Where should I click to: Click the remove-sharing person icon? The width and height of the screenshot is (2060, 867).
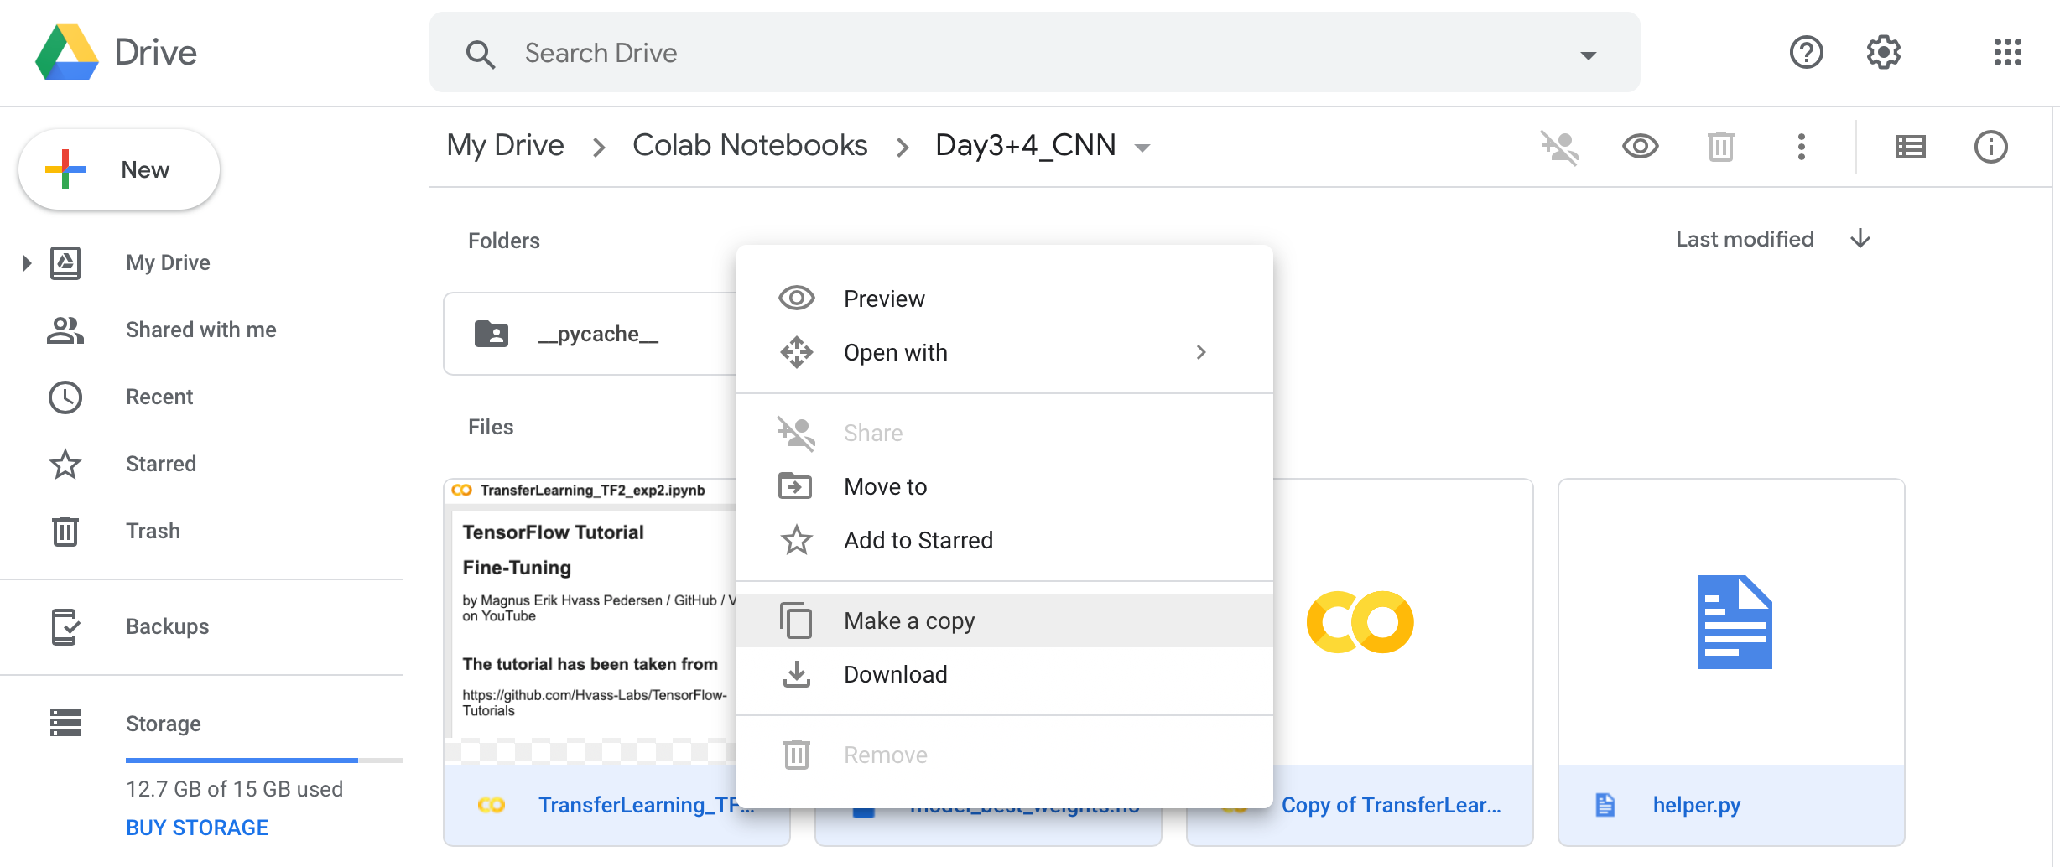[x=1559, y=146]
